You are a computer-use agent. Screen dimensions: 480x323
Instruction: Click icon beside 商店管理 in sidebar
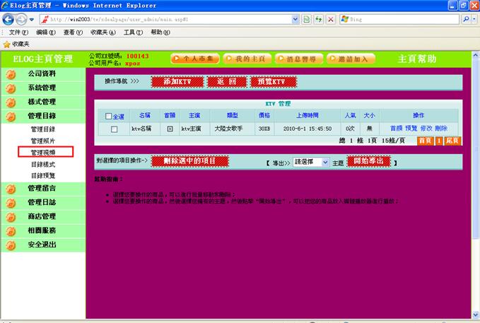10,217
